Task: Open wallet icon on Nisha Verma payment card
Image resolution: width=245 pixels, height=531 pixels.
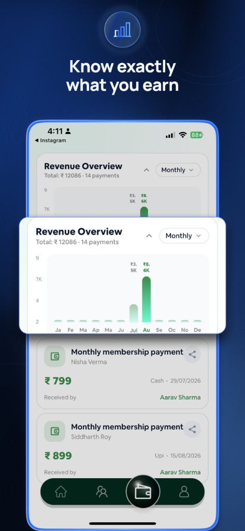Action: (x=54, y=356)
